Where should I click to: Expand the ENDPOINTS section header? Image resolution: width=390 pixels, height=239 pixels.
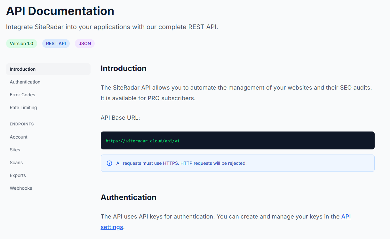[x=22, y=124]
